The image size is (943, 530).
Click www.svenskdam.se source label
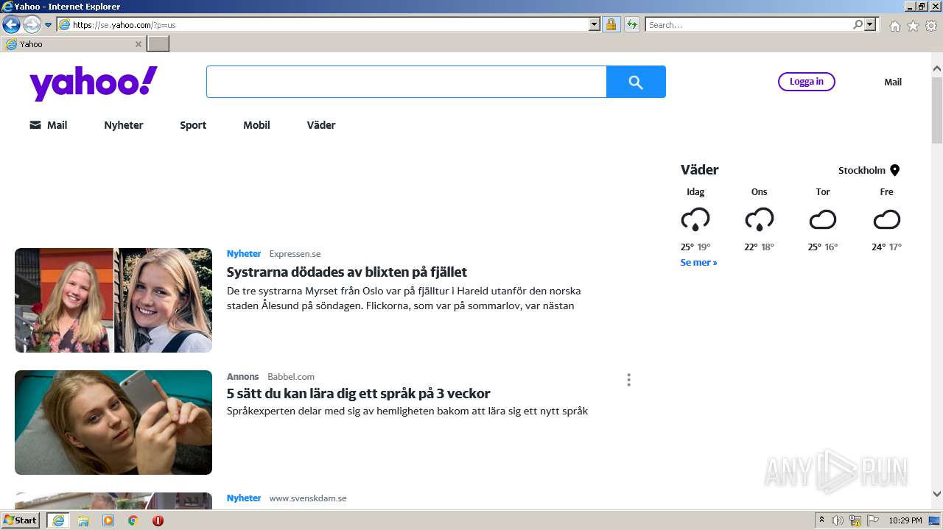[x=308, y=498]
